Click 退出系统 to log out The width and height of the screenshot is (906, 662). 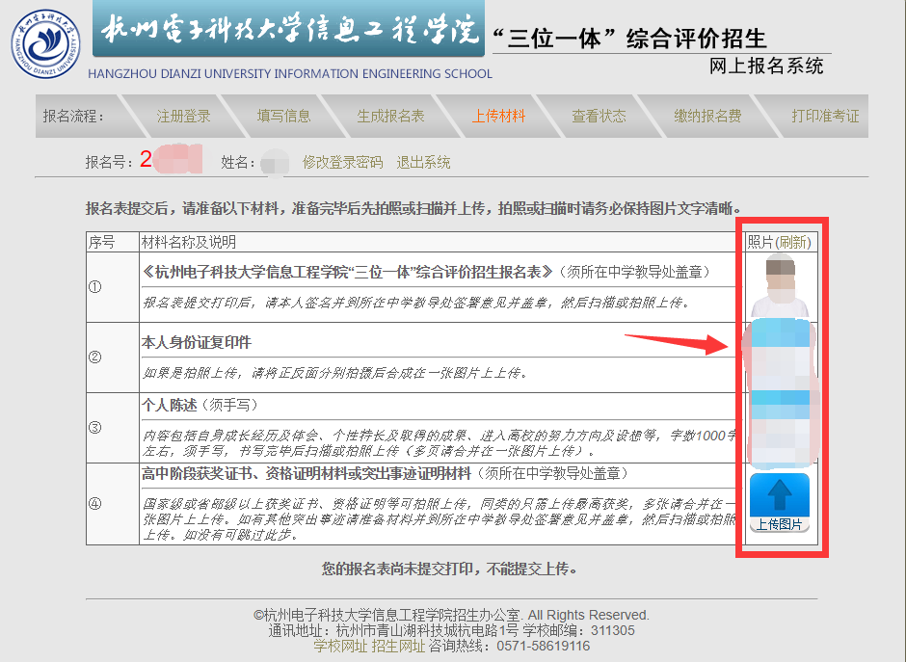pyautogui.click(x=423, y=162)
